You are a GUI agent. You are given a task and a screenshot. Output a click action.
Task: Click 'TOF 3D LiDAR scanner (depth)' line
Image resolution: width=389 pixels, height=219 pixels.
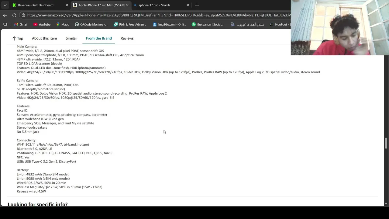pyautogui.click(x=39, y=64)
